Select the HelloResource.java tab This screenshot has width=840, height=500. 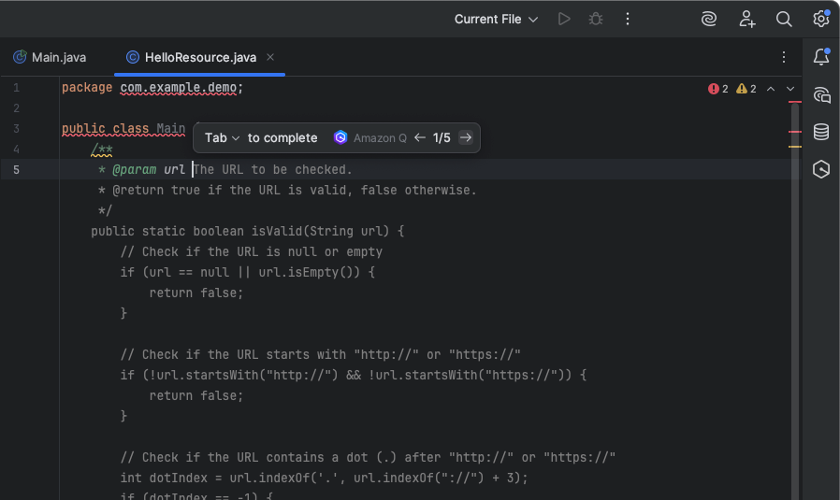coord(199,57)
